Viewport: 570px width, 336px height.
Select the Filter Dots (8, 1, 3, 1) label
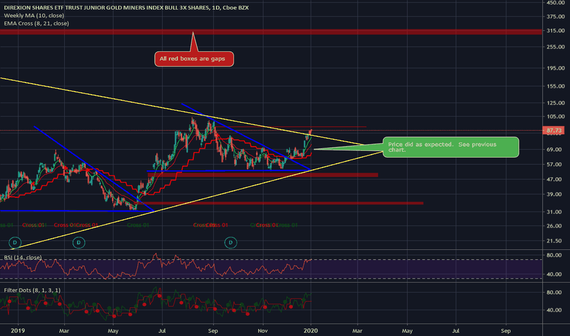32,290
